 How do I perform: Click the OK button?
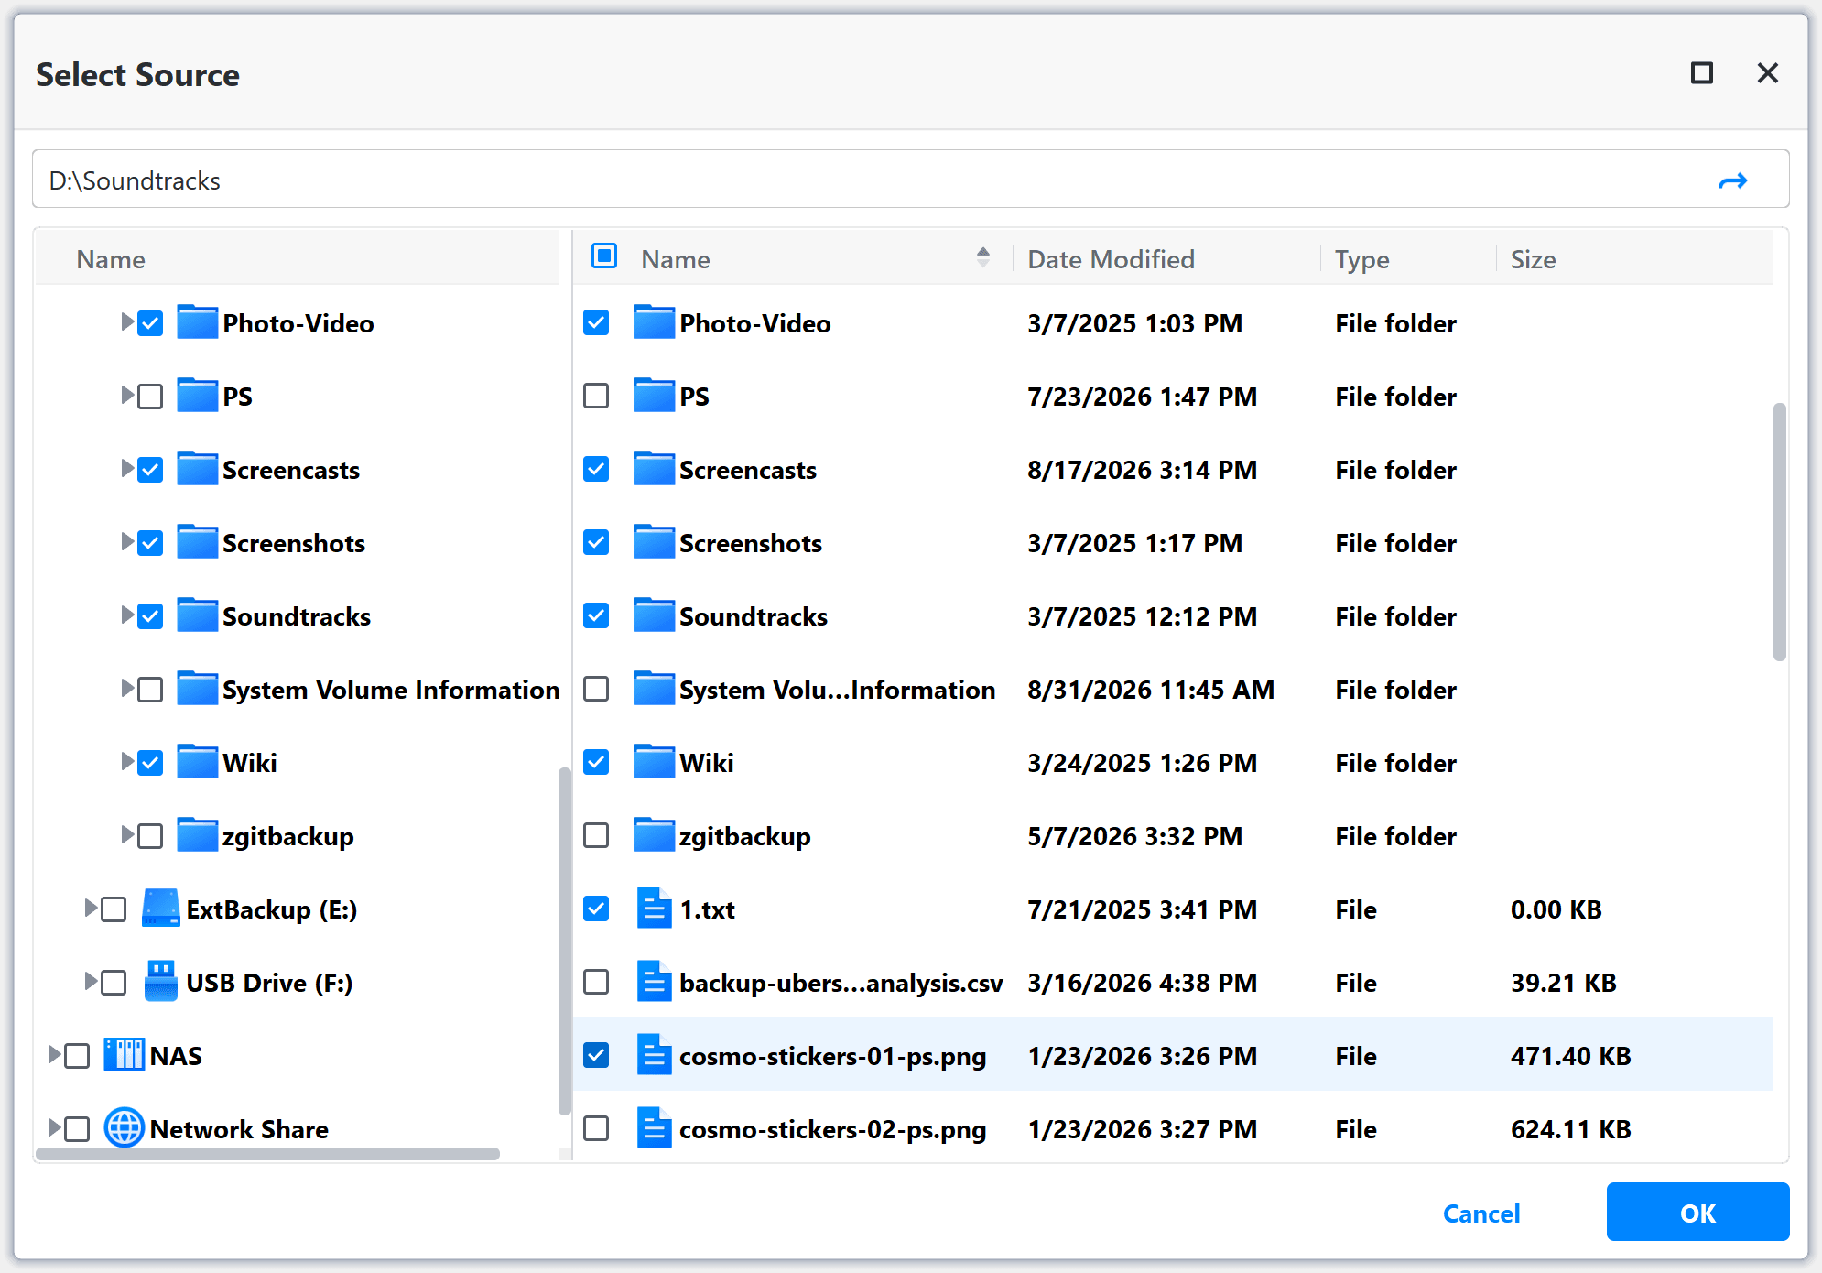pyautogui.click(x=1697, y=1213)
